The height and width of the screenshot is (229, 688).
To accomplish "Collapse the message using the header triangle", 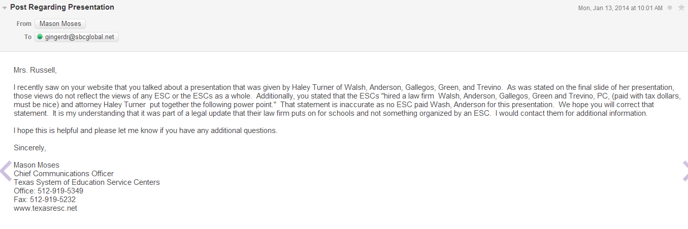I will (x=5, y=8).
